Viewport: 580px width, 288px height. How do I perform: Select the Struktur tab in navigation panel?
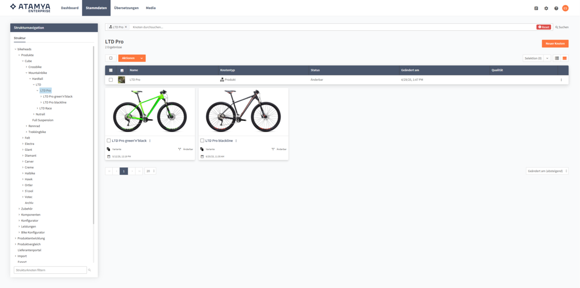coord(20,38)
